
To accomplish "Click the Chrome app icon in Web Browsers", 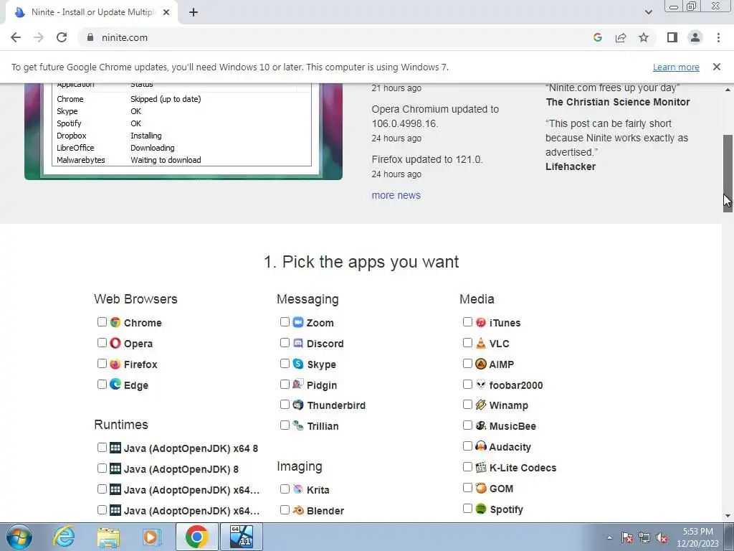I will (x=115, y=322).
